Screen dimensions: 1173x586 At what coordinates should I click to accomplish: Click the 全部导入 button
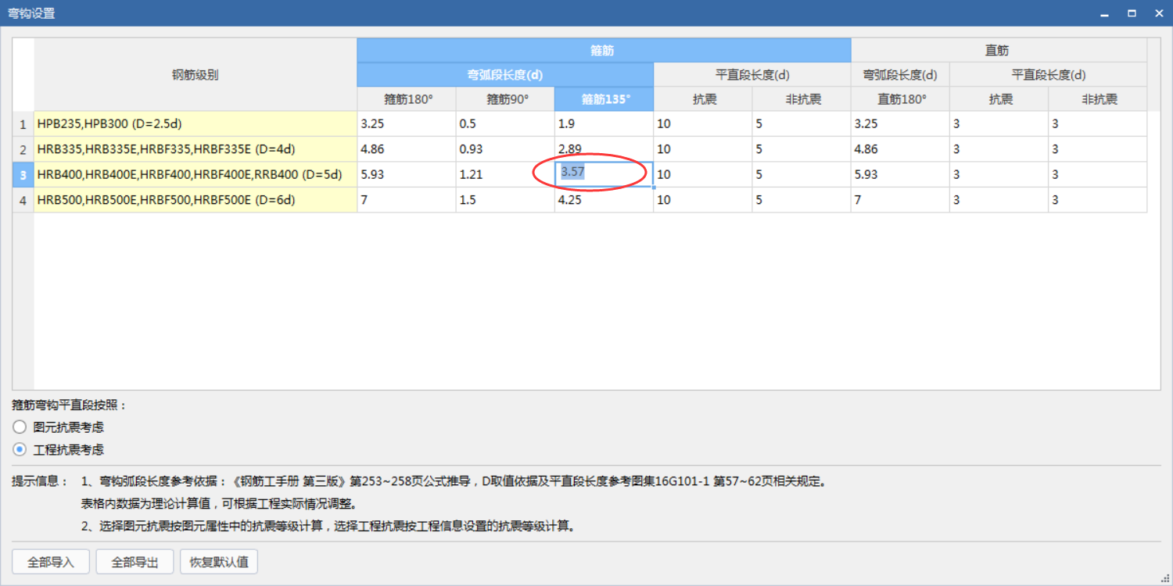51,562
